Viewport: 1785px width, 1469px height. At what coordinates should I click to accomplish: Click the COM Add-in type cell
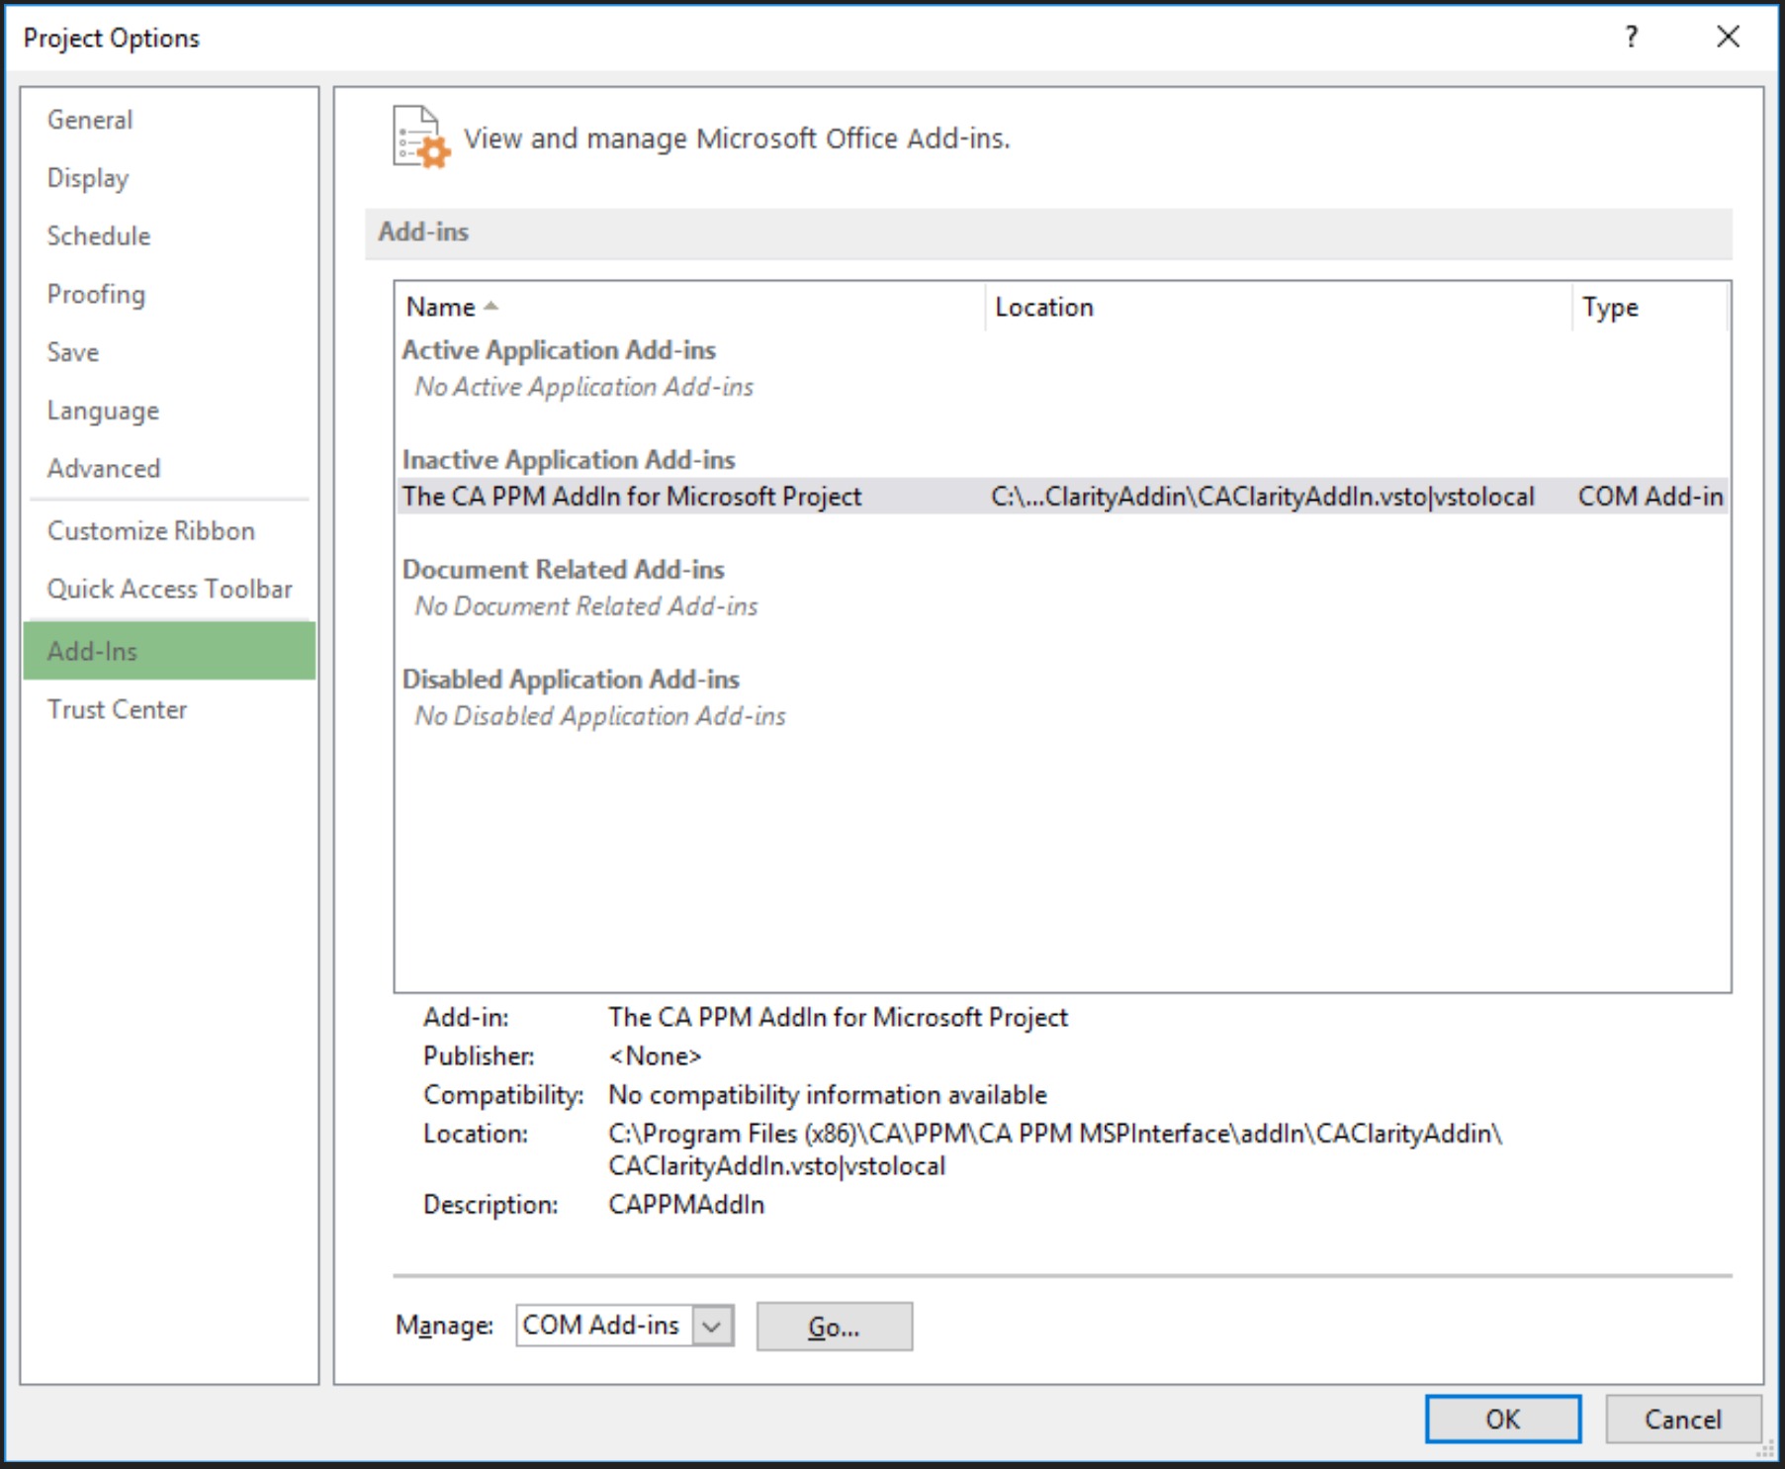click(x=1651, y=497)
